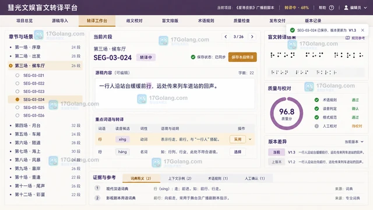Select the háng pronunciation chip
This screenshot has height=210, width=373.
[122, 152]
